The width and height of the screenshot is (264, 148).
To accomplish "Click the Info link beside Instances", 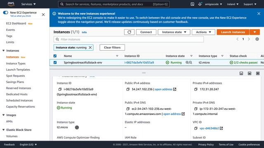I will point(84,32).
